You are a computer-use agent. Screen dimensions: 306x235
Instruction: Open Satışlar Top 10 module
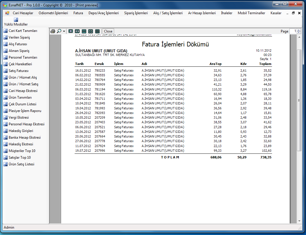tap(17, 157)
